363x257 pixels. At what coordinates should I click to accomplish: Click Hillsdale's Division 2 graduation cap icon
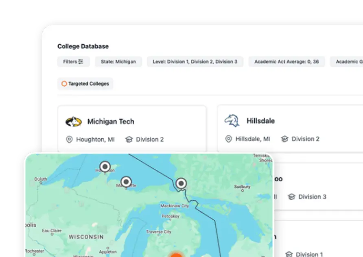tap(284, 139)
